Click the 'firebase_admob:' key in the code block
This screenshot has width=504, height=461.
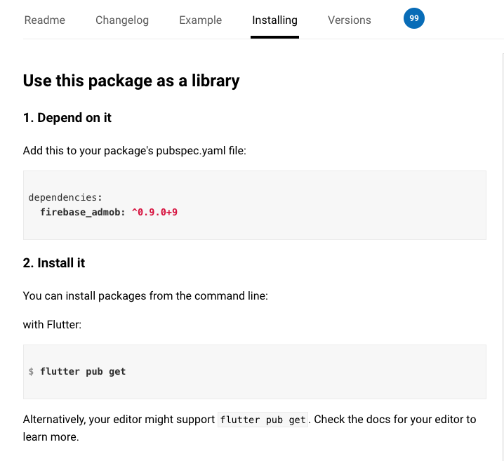83,212
